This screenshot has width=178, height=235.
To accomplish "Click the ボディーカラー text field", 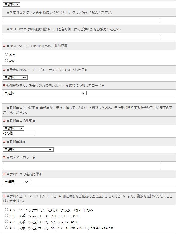I will pyautogui.click(x=81, y=166).
